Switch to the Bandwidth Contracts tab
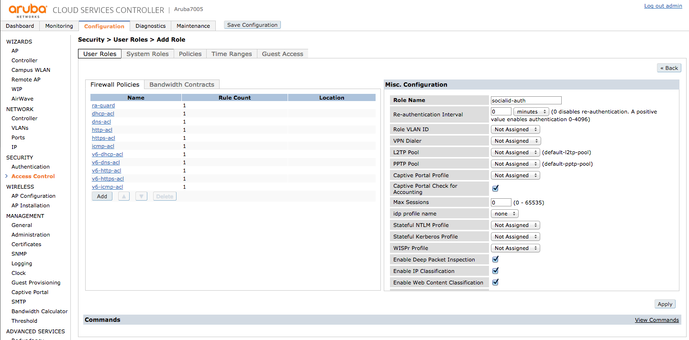This screenshot has width=689, height=340. [x=182, y=84]
